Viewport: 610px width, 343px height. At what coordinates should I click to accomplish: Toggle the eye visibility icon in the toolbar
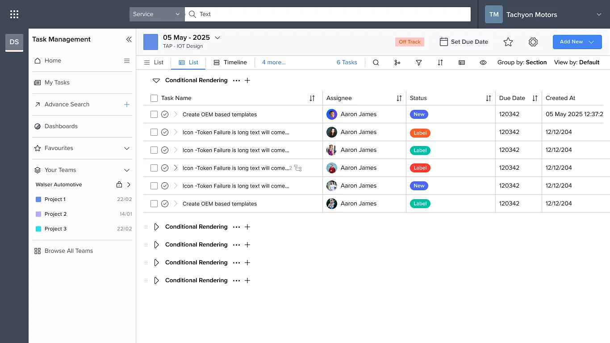(x=483, y=63)
